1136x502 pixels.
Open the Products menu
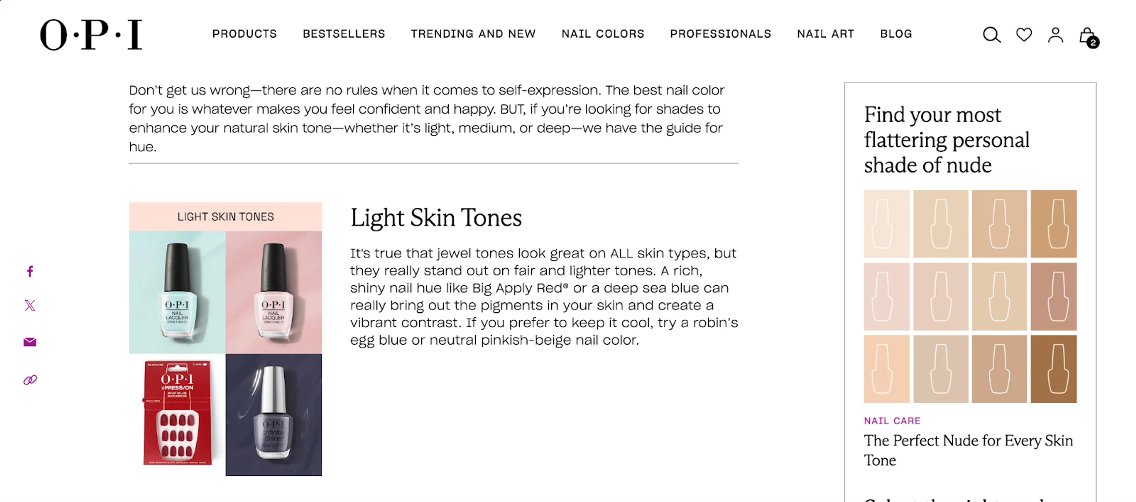pos(244,34)
